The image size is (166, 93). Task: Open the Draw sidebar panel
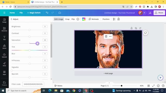click(x=4, y=64)
